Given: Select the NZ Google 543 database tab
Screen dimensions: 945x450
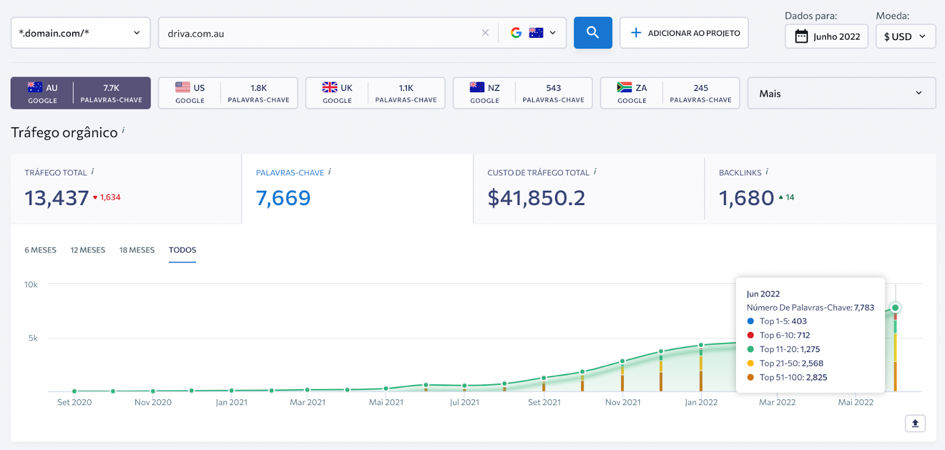Looking at the screenshot, I should 523,93.
